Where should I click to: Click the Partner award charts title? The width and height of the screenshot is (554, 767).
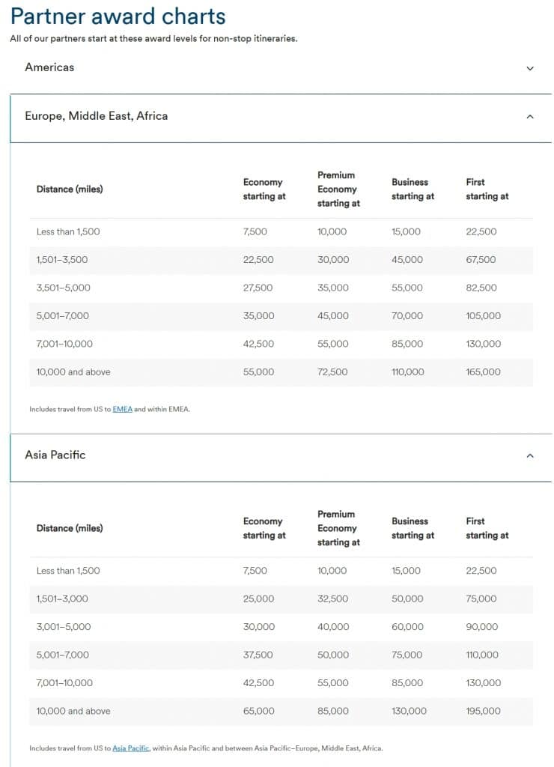118,16
